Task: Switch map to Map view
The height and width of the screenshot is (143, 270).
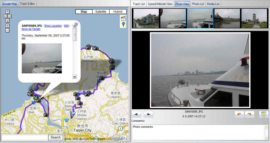Action: pos(84,12)
